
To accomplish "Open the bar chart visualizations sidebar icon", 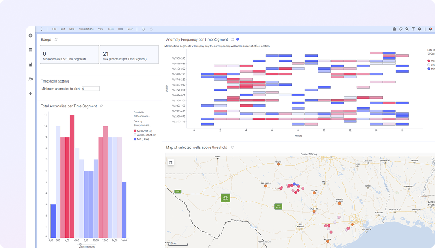I will (x=31, y=64).
